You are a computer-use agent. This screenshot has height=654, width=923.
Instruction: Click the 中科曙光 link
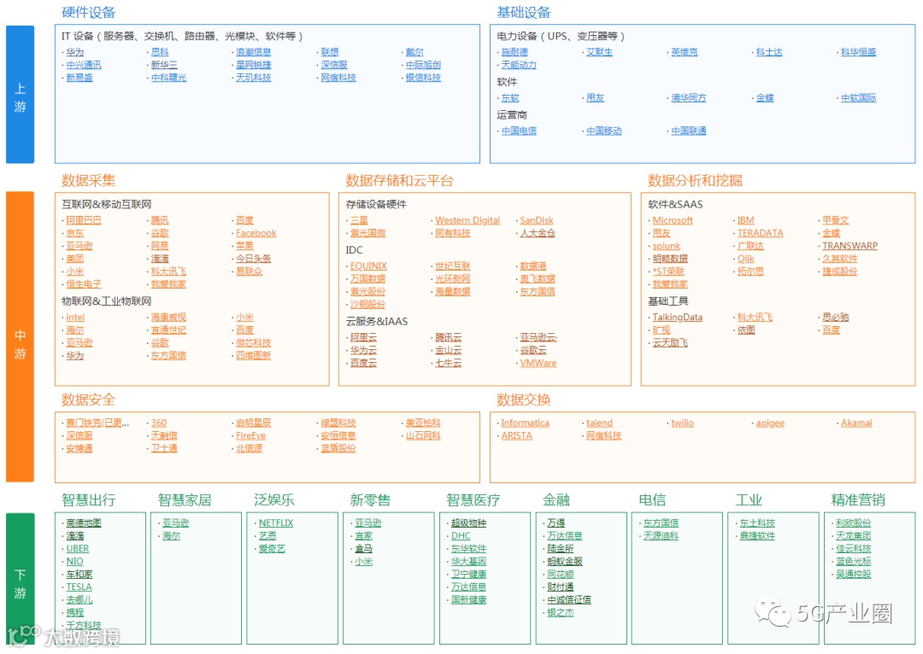click(168, 78)
